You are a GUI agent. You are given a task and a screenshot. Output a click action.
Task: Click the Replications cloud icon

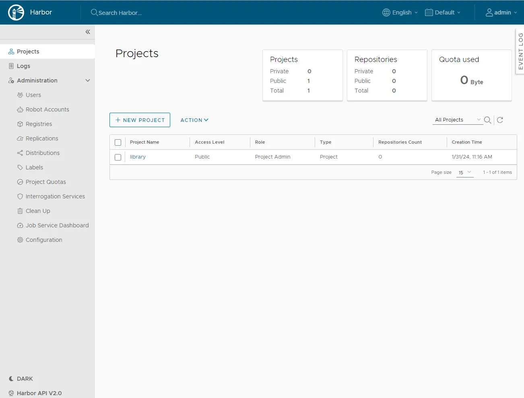click(20, 138)
